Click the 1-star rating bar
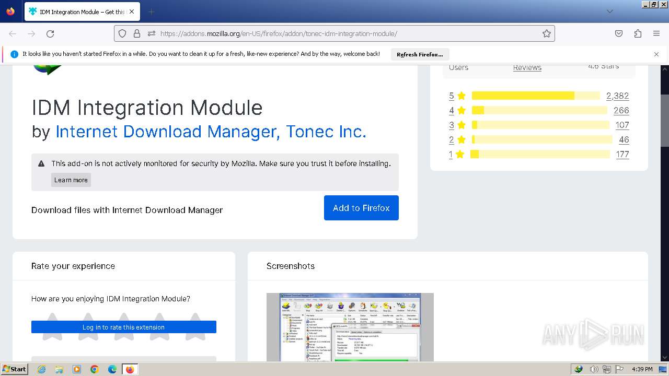669x376 pixels. click(540, 154)
